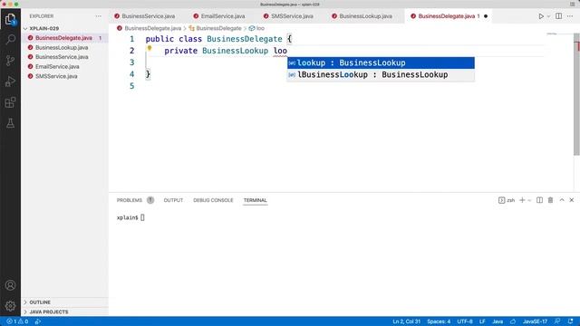The height and width of the screenshot is (326, 580).
Task: Accept 'lookup : BusinessLookup' suggestion
Action: click(381, 62)
